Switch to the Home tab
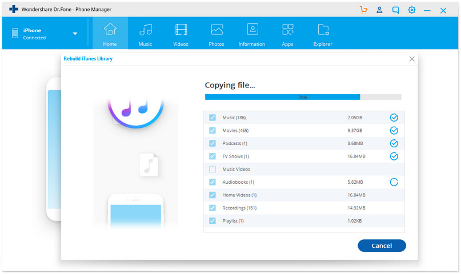Viewport: 461px width, 274px height. click(x=110, y=33)
